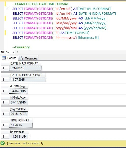Select the DATE IN INDIA FORMAT column header
This screenshot has height=148, width=126.
(27, 75)
